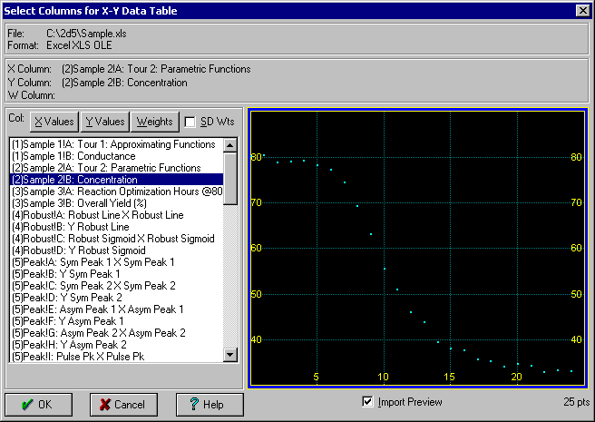Click the Weights column button
This screenshot has width=595, height=422.
[x=153, y=122]
